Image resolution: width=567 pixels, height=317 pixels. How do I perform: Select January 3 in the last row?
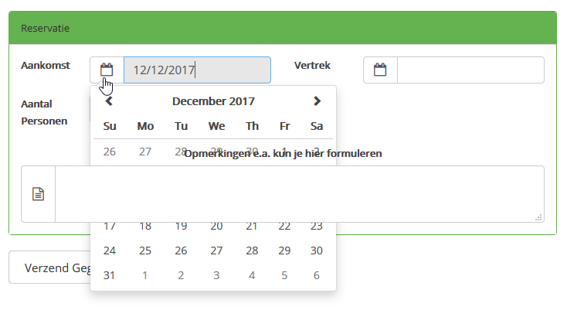click(216, 275)
